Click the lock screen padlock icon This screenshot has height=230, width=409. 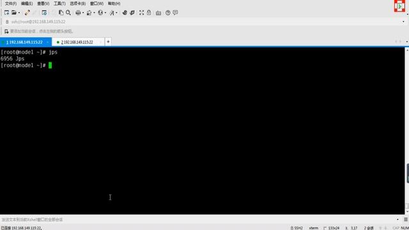coord(149,13)
